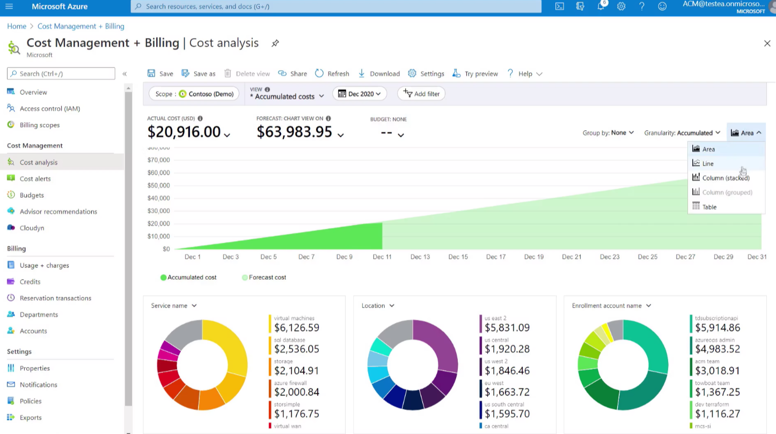Open the Service name chart dropdown
The image size is (776, 434).
[x=173, y=305]
